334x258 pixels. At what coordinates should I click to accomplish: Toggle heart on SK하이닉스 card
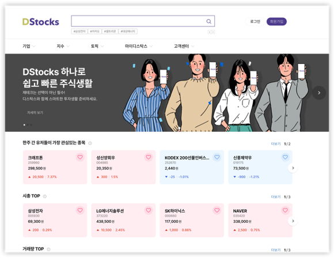(217, 210)
